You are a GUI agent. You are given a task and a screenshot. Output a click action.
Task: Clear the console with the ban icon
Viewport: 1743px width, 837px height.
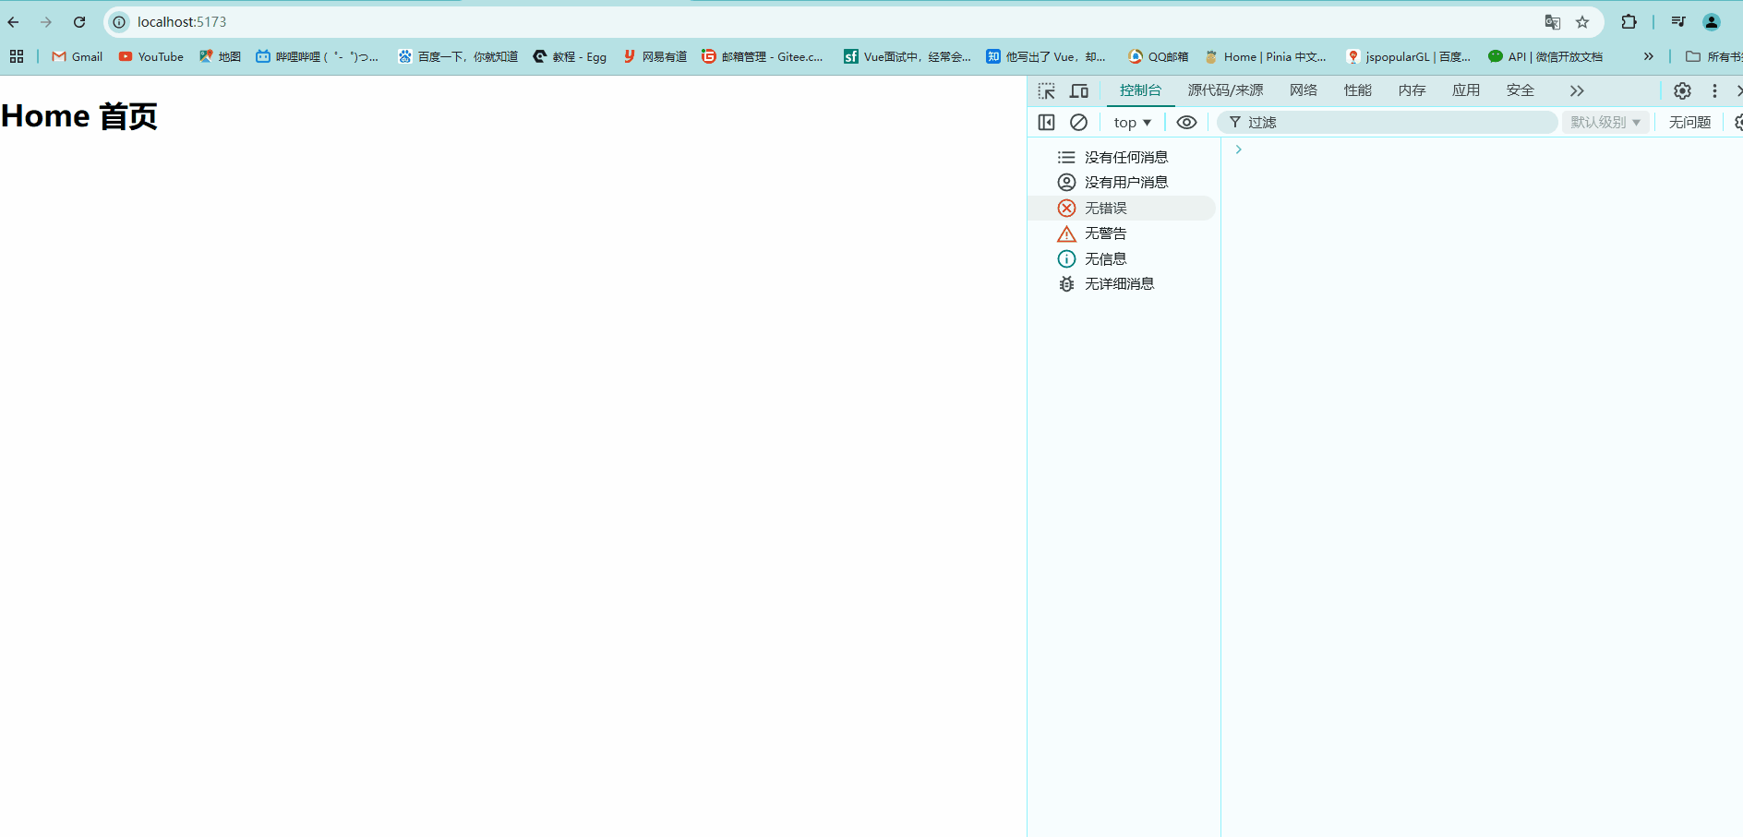1078,122
